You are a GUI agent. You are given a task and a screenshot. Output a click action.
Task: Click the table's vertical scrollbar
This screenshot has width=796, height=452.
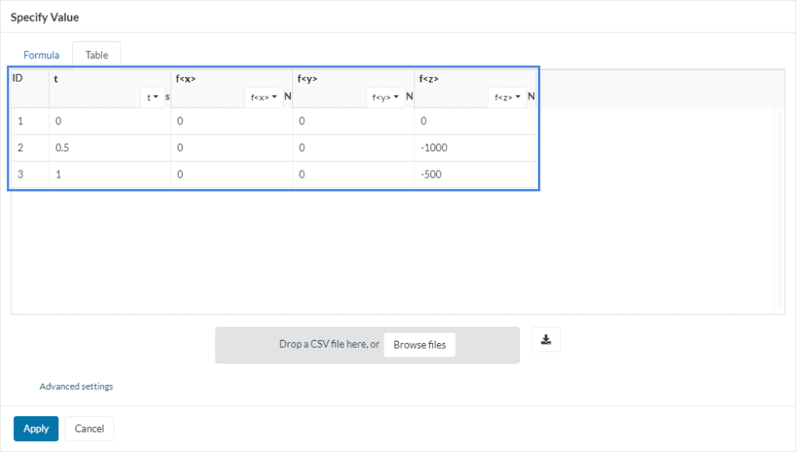click(x=779, y=210)
